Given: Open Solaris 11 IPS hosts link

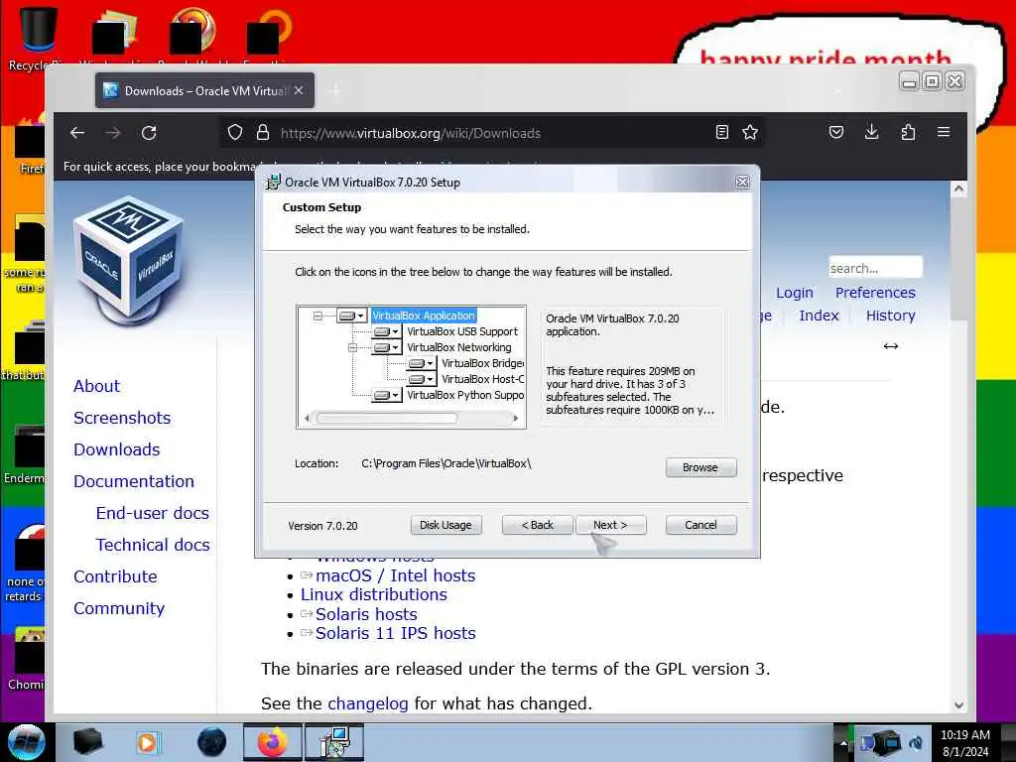Looking at the screenshot, I should [395, 633].
